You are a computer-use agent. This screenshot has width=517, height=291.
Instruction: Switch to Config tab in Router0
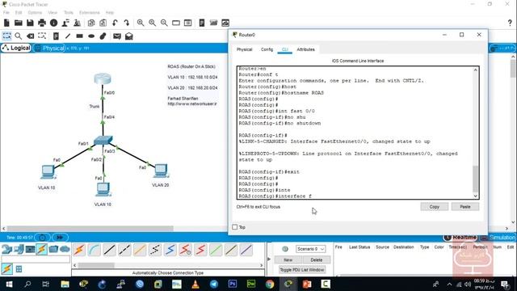tap(267, 49)
